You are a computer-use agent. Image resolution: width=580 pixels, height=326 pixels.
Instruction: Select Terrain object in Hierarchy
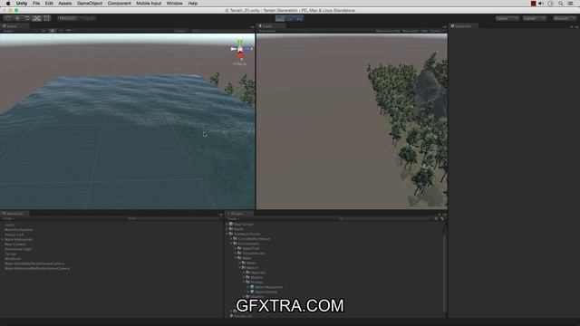(x=10, y=254)
